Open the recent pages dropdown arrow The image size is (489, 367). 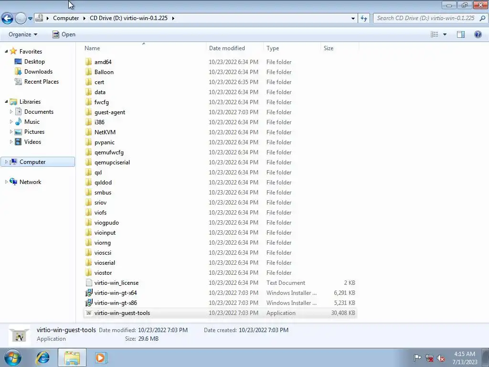coord(30,19)
